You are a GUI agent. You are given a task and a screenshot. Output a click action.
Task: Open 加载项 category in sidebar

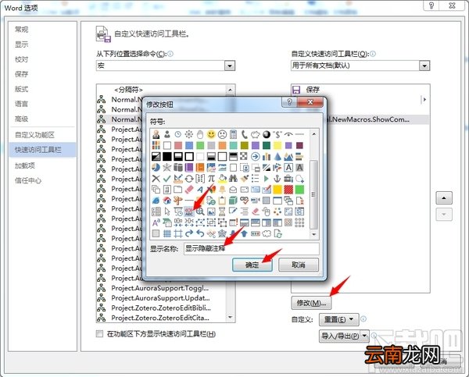click(25, 165)
